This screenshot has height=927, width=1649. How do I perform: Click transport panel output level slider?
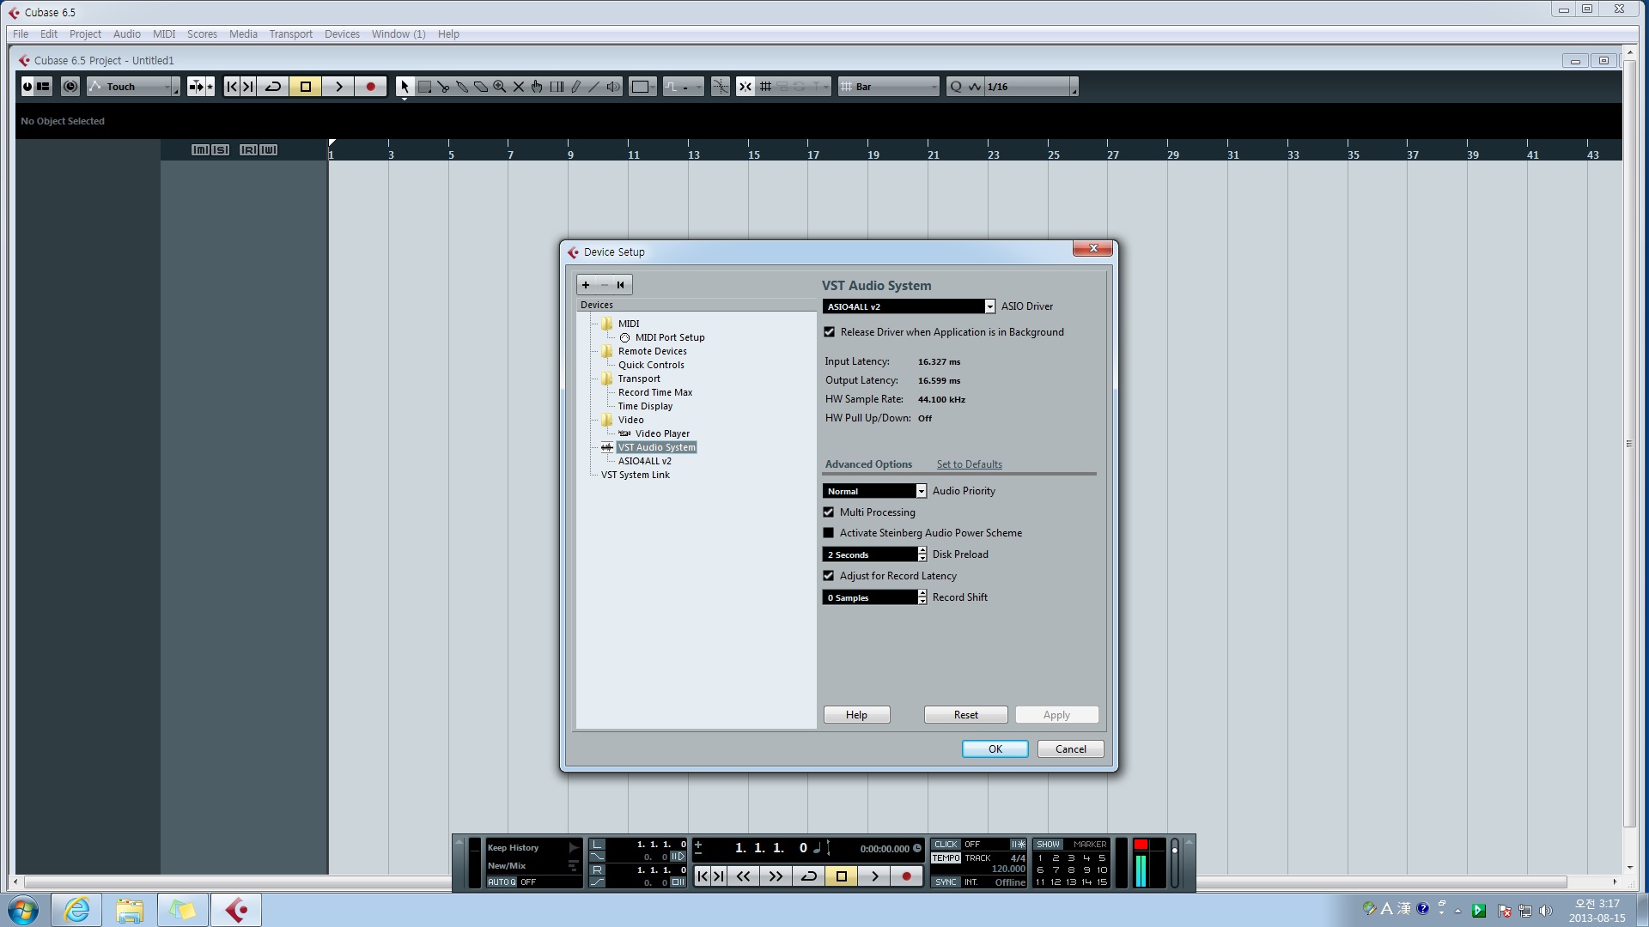(x=1174, y=863)
